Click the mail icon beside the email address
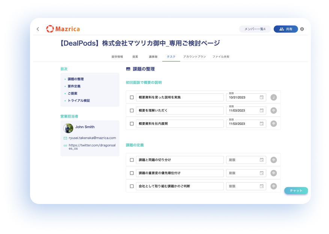The height and width of the screenshot is (234, 329). pos(65,138)
